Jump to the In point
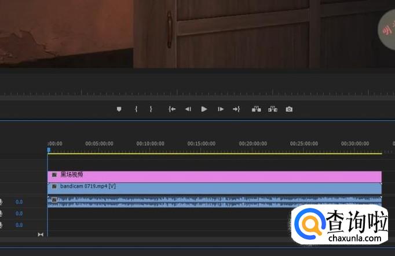This screenshot has height=256, width=395. point(172,109)
